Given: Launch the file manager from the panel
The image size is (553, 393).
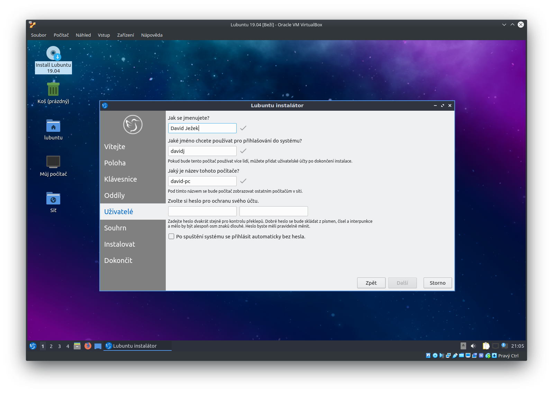Looking at the screenshot, I should tap(77, 346).
